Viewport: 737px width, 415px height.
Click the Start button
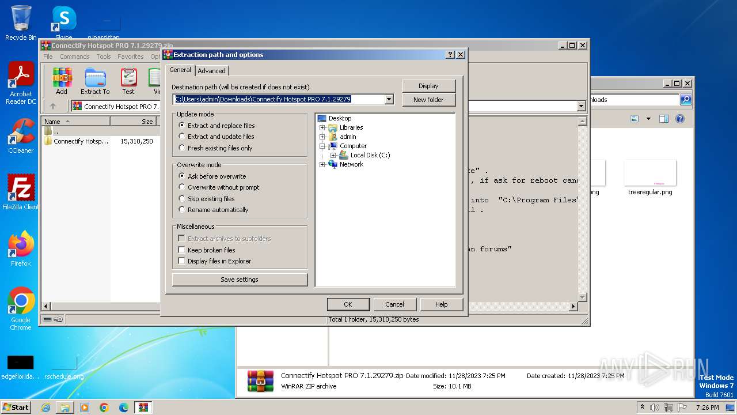[16, 408]
